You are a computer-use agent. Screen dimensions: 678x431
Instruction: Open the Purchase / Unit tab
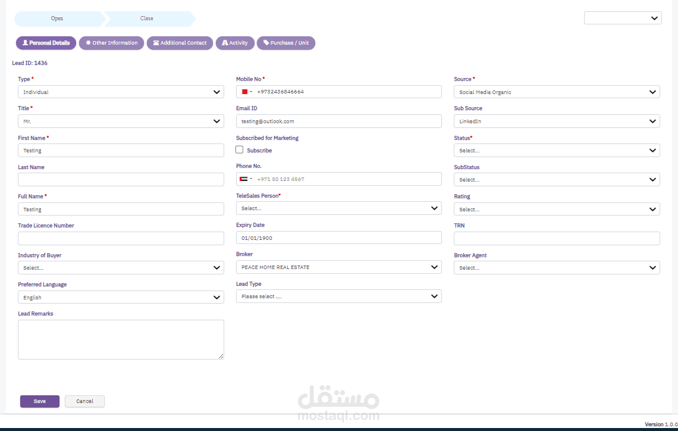286,43
